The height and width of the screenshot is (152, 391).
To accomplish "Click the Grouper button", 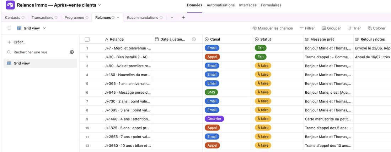I will pos(331,28).
